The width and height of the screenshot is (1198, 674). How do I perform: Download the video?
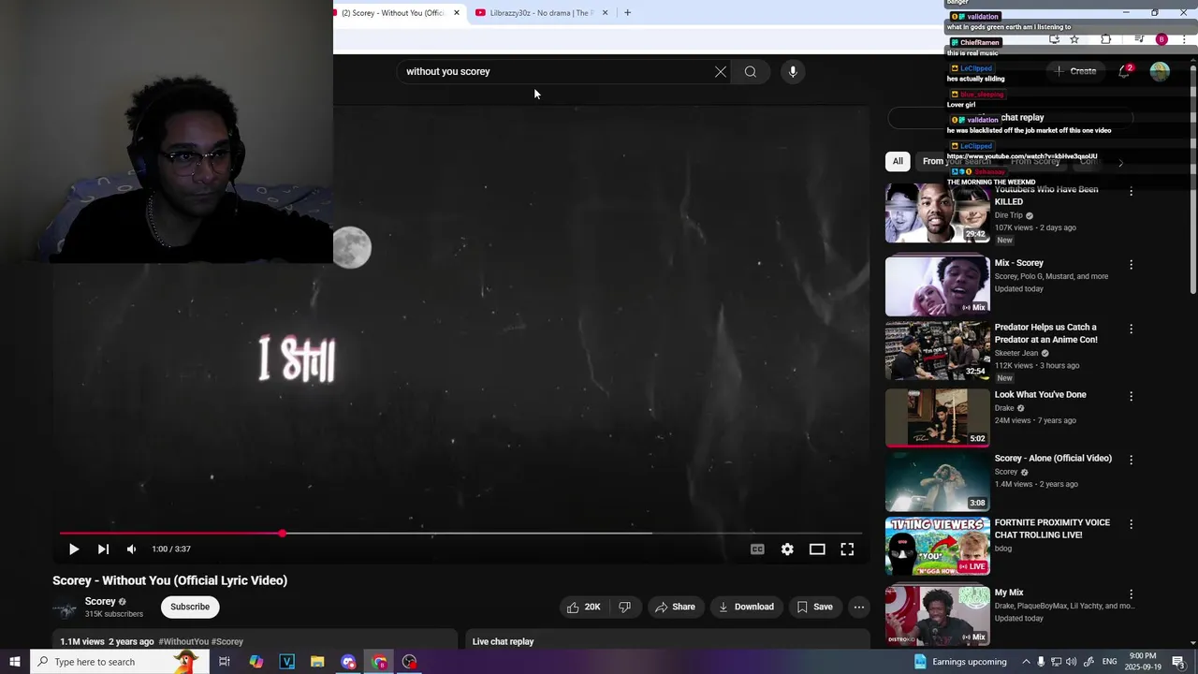pyautogui.click(x=746, y=607)
